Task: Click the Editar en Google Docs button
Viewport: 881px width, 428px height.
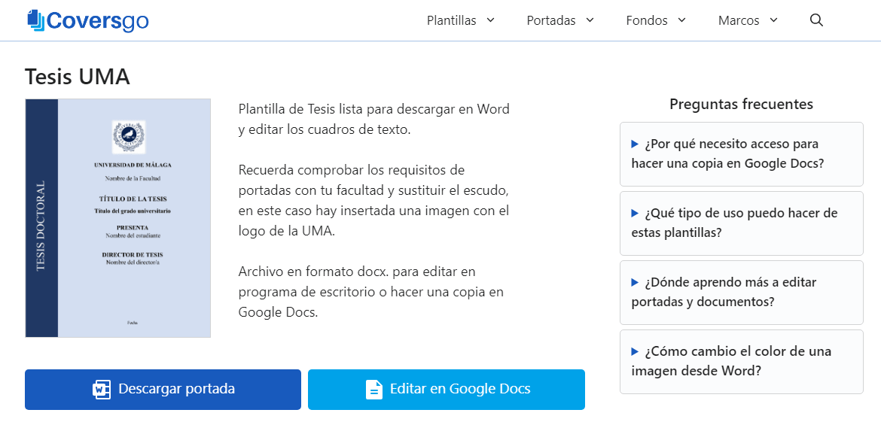Action: pos(446,390)
